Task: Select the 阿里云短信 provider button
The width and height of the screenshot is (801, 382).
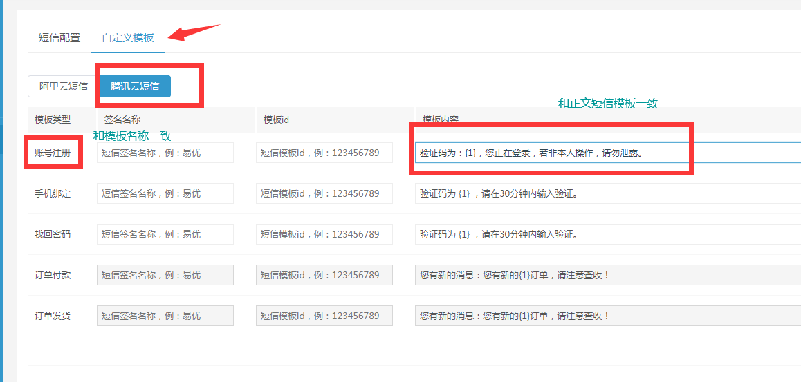Action: click(x=63, y=86)
